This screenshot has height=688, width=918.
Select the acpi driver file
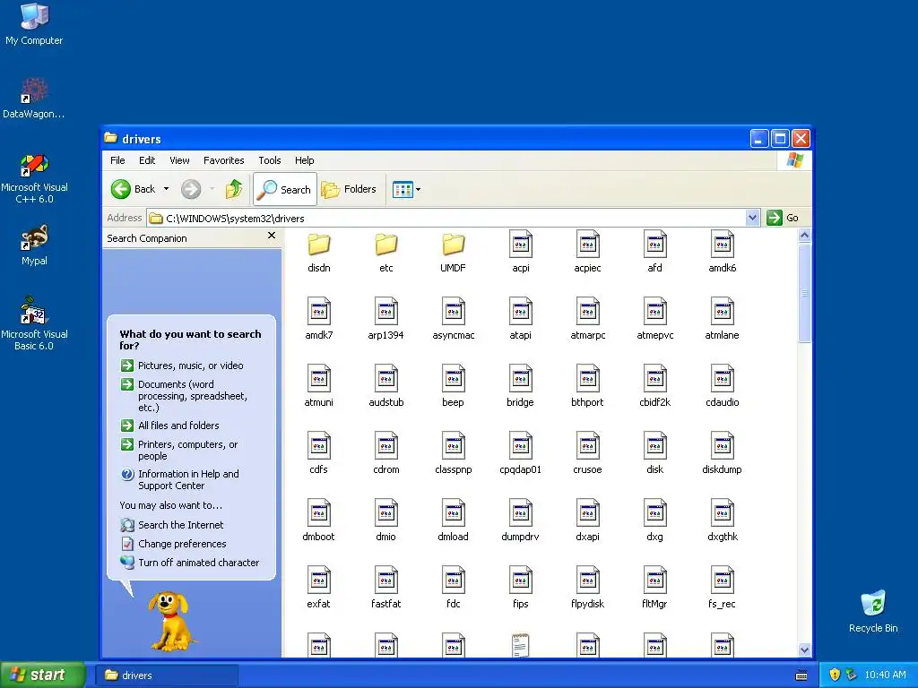pyautogui.click(x=521, y=252)
